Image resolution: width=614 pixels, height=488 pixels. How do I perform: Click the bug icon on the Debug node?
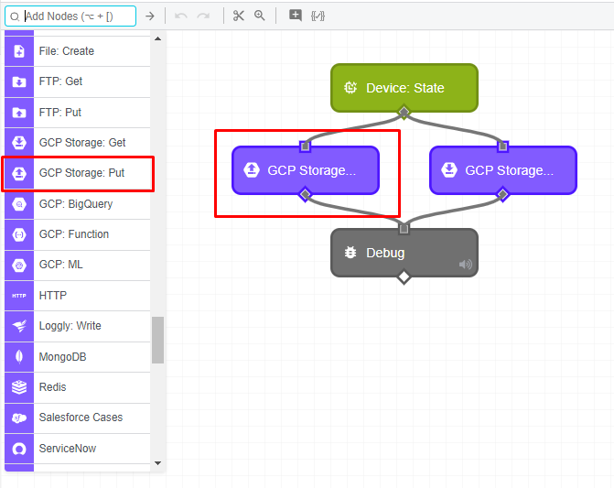tap(350, 253)
